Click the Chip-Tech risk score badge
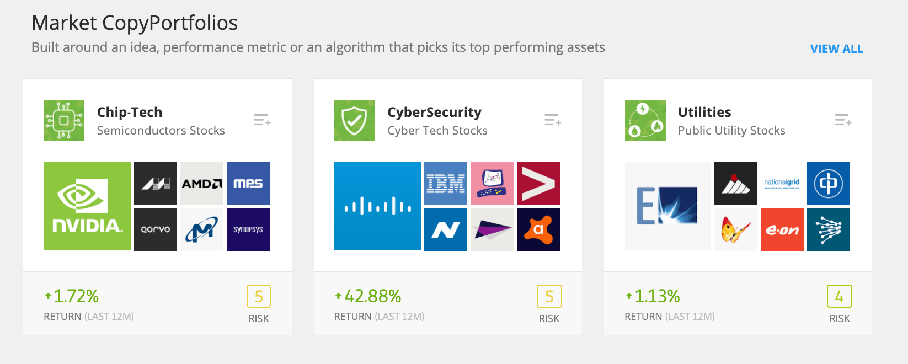This screenshot has height=364, width=908. pos(259,296)
